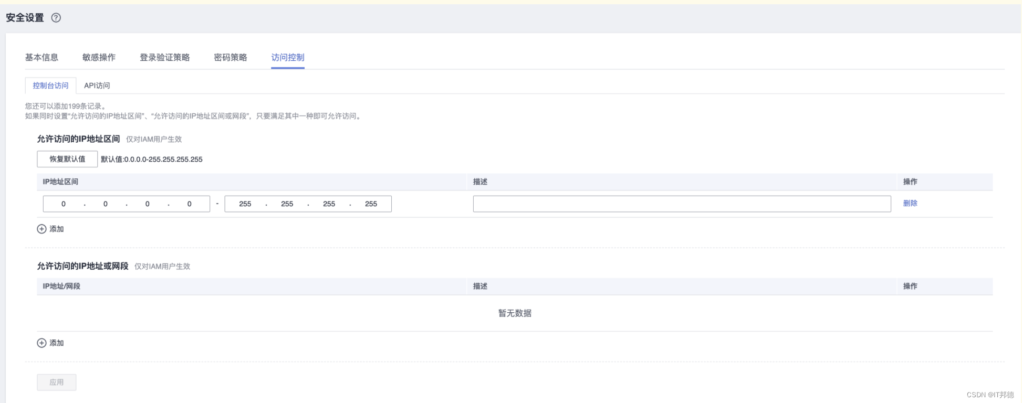The width and height of the screenshot is (1022, 403).
Task: Click the disabled 应用 button
Action: (x=57, y=382)
